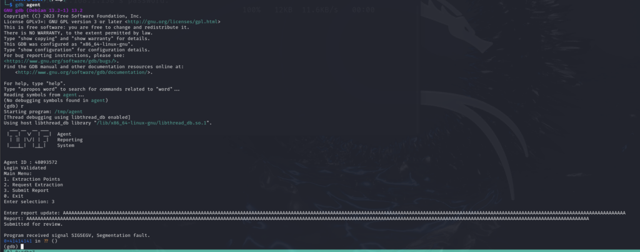Click the word 'System' beside the ASCII banner
This screenshot has width=640, height=252.
[66, 146]
